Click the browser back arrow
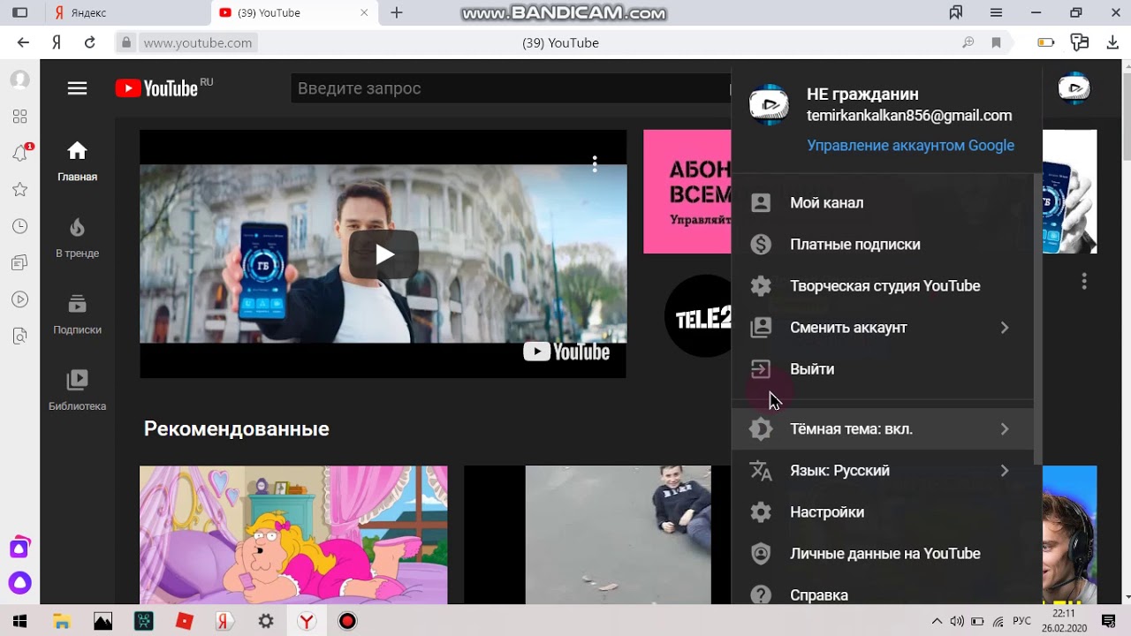Screen dimensions: 1131x636 23,42
